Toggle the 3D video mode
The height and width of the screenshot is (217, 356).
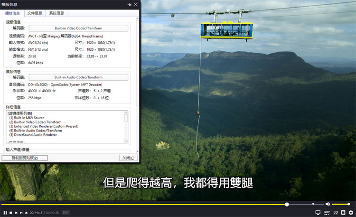pos(335,213)
